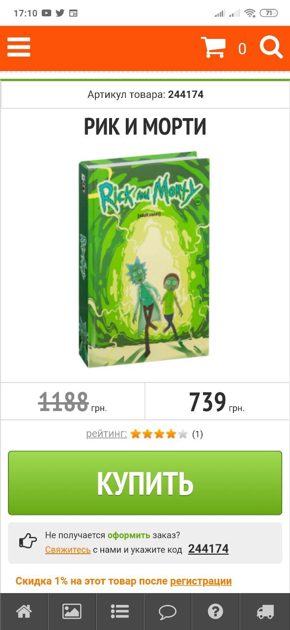The height and width of the screenshot is (630, 290).
Task: Open delivery info truck icon
Action: click(x=265, y=611)
